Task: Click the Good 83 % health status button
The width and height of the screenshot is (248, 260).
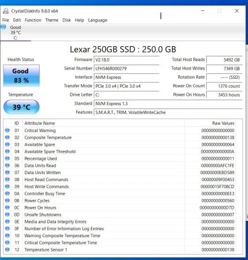Action: coord(21,75)
